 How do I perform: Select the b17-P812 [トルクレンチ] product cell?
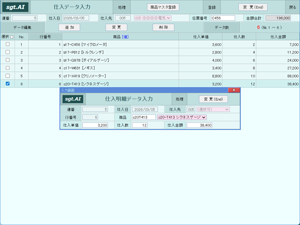pos(120,52)
